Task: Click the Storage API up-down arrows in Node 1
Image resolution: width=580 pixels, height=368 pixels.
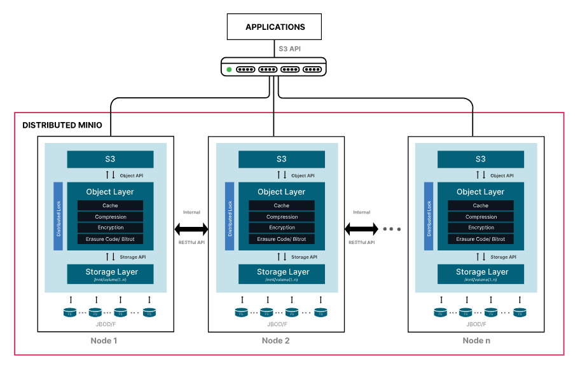Action: [x=110, y=257]
